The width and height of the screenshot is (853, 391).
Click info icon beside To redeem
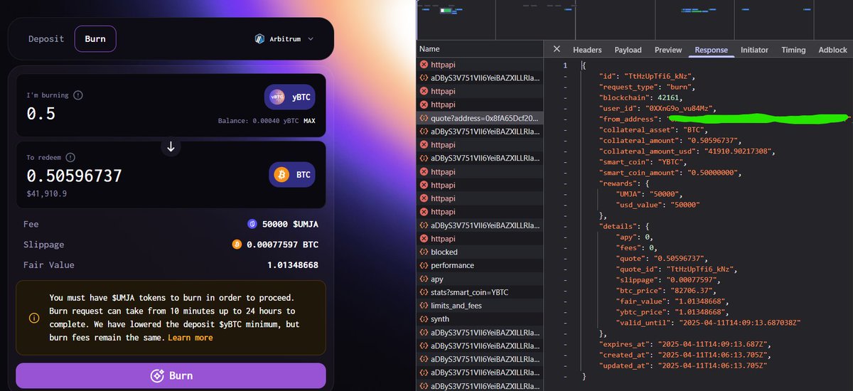pos(71,157)
